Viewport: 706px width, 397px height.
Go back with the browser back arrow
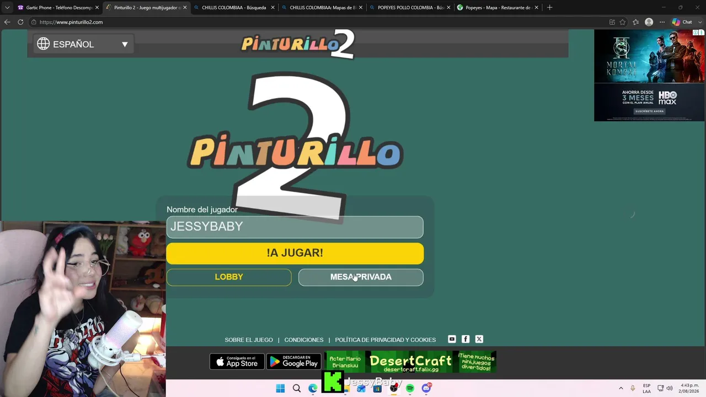pyautogui.click(x=7, y=22)
